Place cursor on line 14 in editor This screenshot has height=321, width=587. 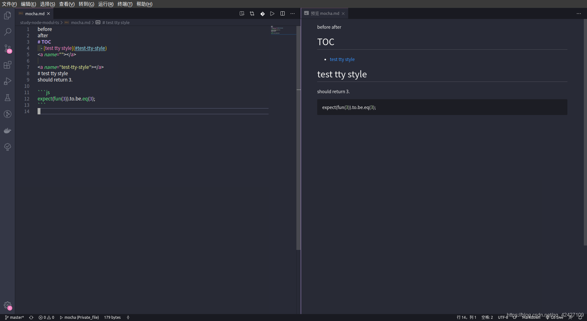point(153,111)
